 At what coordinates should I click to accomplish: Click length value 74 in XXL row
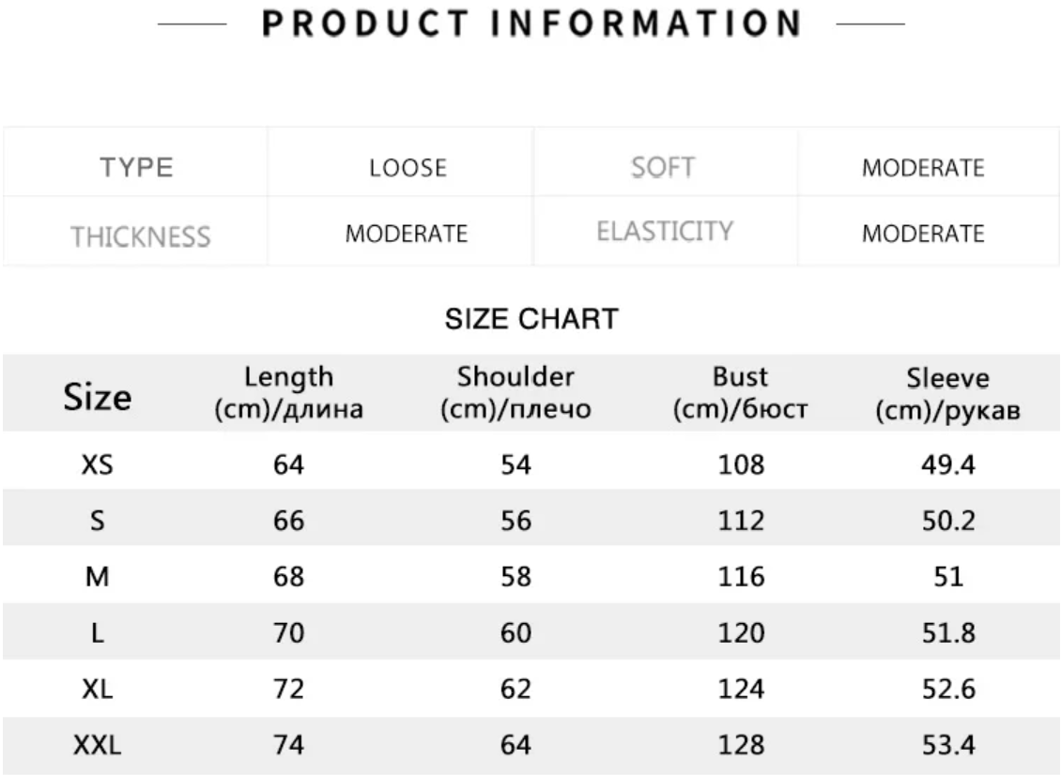[289, 745]
